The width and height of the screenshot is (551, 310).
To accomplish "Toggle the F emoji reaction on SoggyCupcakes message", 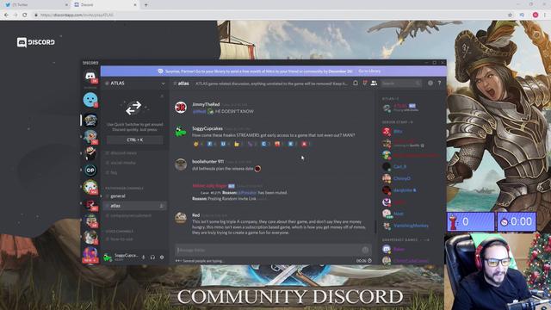I will pyautogui.click(x=212, y=144).
